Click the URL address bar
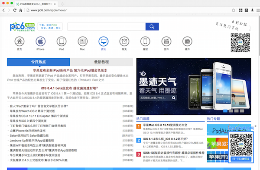Image resolution: width=260 pixels, height=170 pixels. click(x=128, y=10)
